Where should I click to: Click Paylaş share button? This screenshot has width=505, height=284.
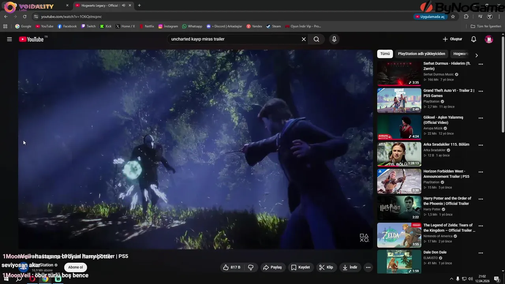pyautogui.click(x=272, y=267)
